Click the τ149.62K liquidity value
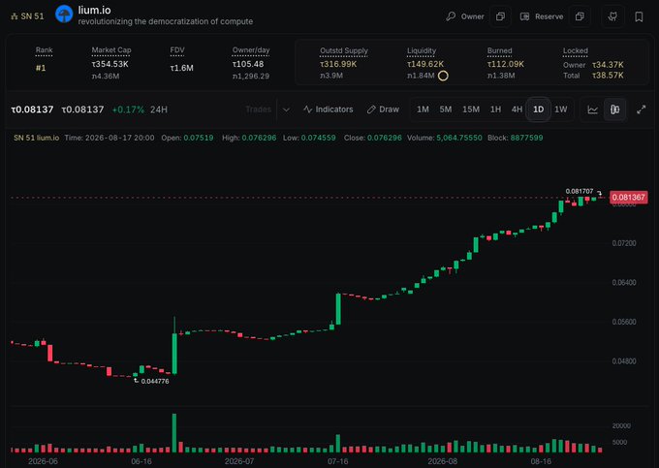 [425, 64]
